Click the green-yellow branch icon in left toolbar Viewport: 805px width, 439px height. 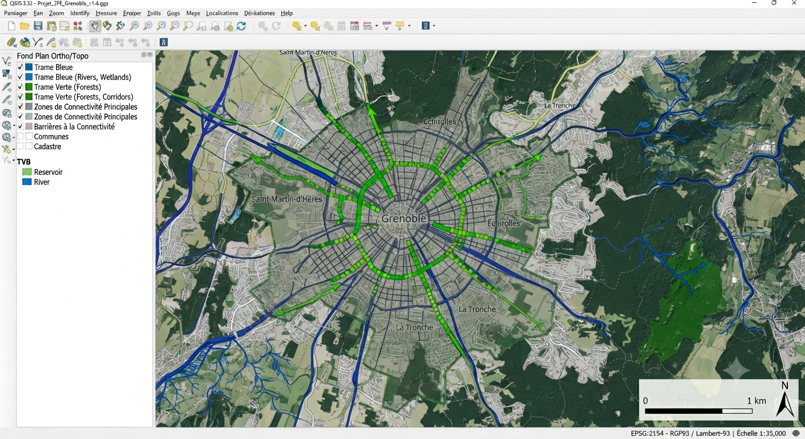pos(6,149)
